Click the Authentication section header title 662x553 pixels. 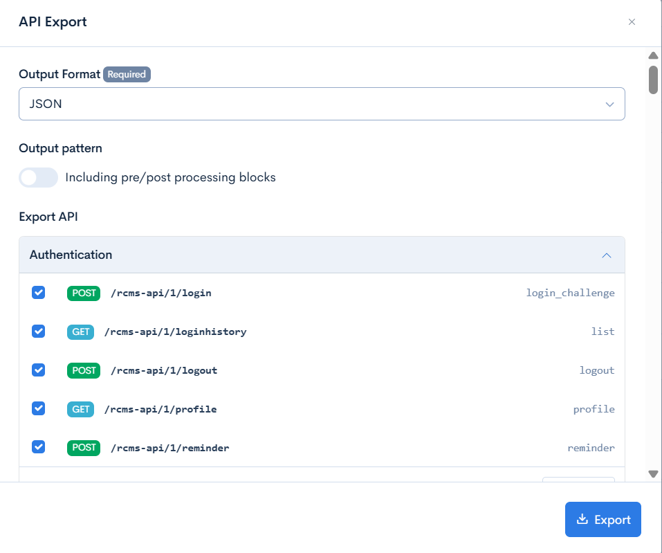pos(71,255)
